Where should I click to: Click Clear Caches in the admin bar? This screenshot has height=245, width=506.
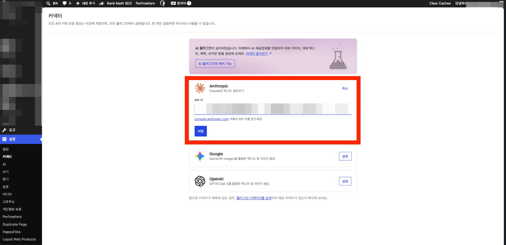(440, 3)
